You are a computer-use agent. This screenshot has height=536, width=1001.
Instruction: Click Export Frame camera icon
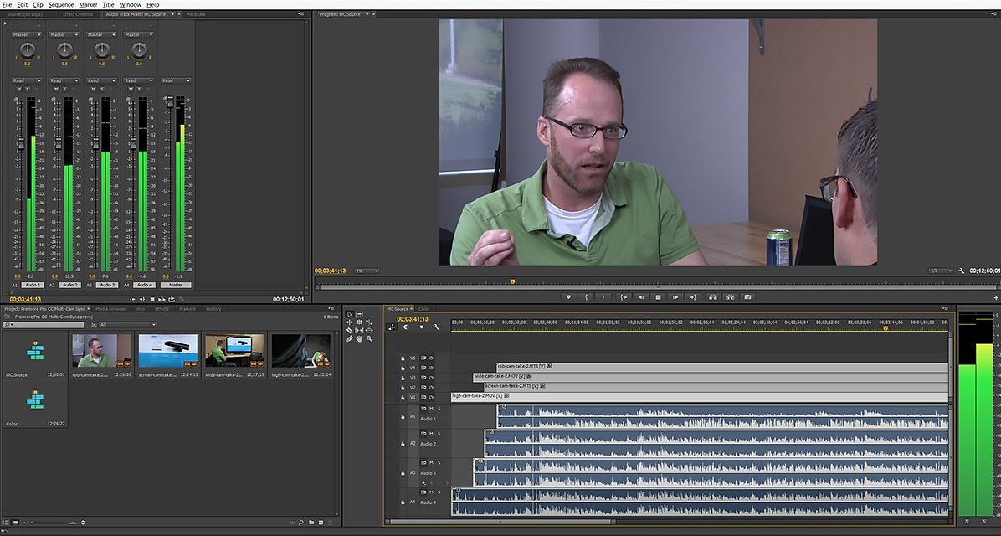coord(748,296)
